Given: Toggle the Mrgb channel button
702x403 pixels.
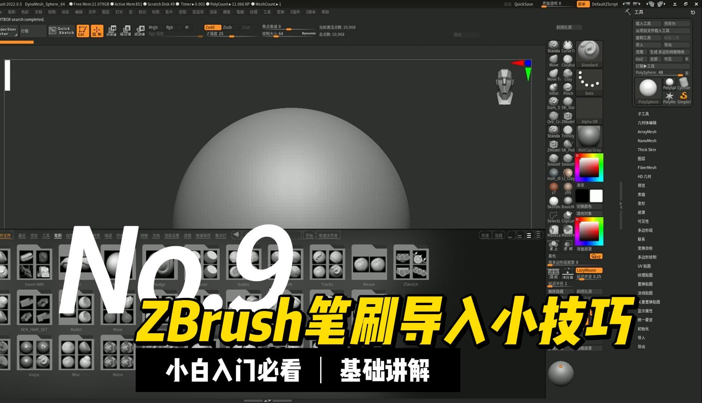Looking at the screenshot, I should [154, 27].
